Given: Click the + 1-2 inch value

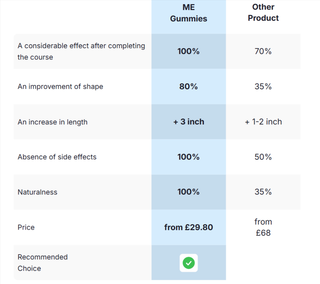Looking at the screenshot, I should click(x=263, y=122).
